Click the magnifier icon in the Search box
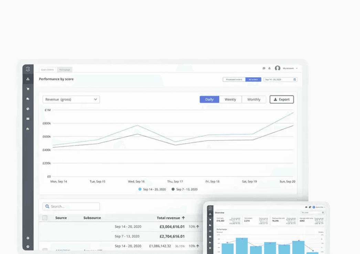 [47, 206]
